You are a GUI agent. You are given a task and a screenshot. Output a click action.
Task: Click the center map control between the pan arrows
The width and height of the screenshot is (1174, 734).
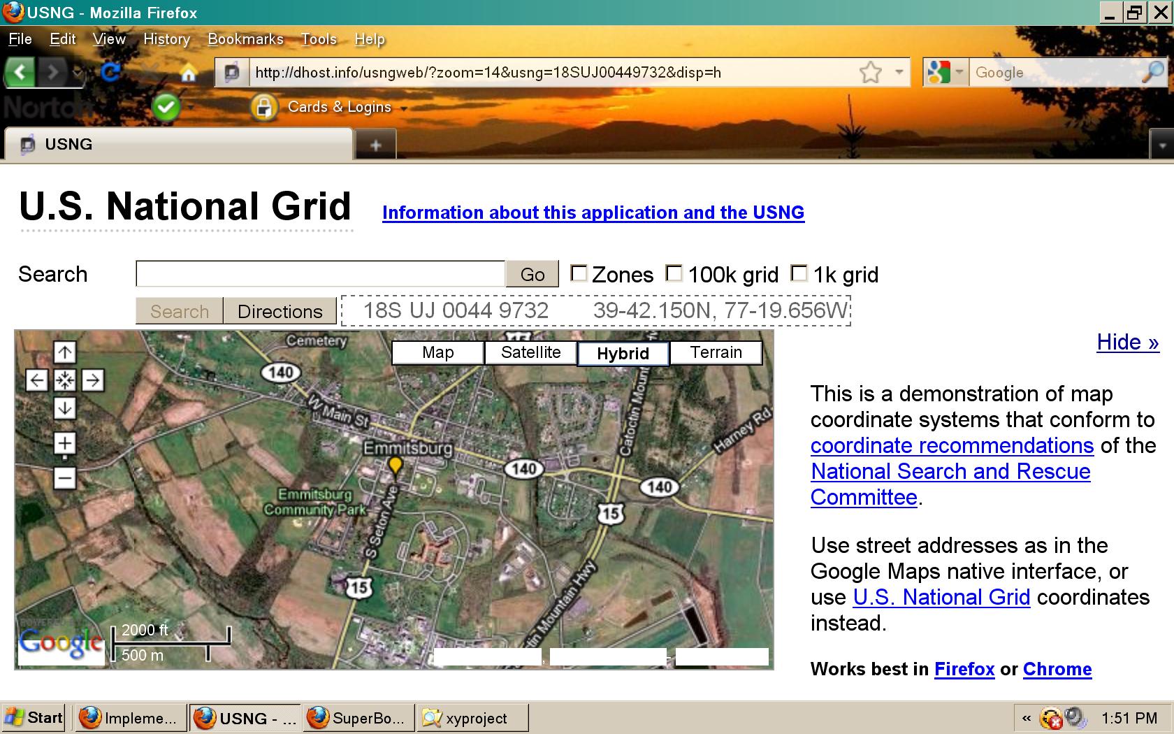tap(65, 380)
